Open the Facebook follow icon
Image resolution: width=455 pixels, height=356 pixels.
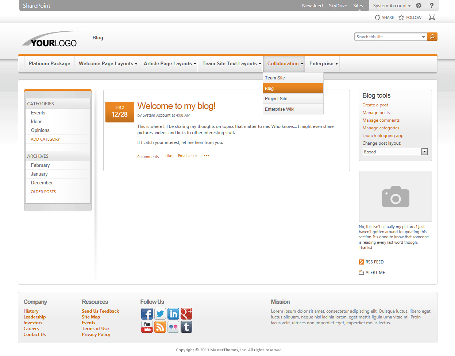click(147, 314)
